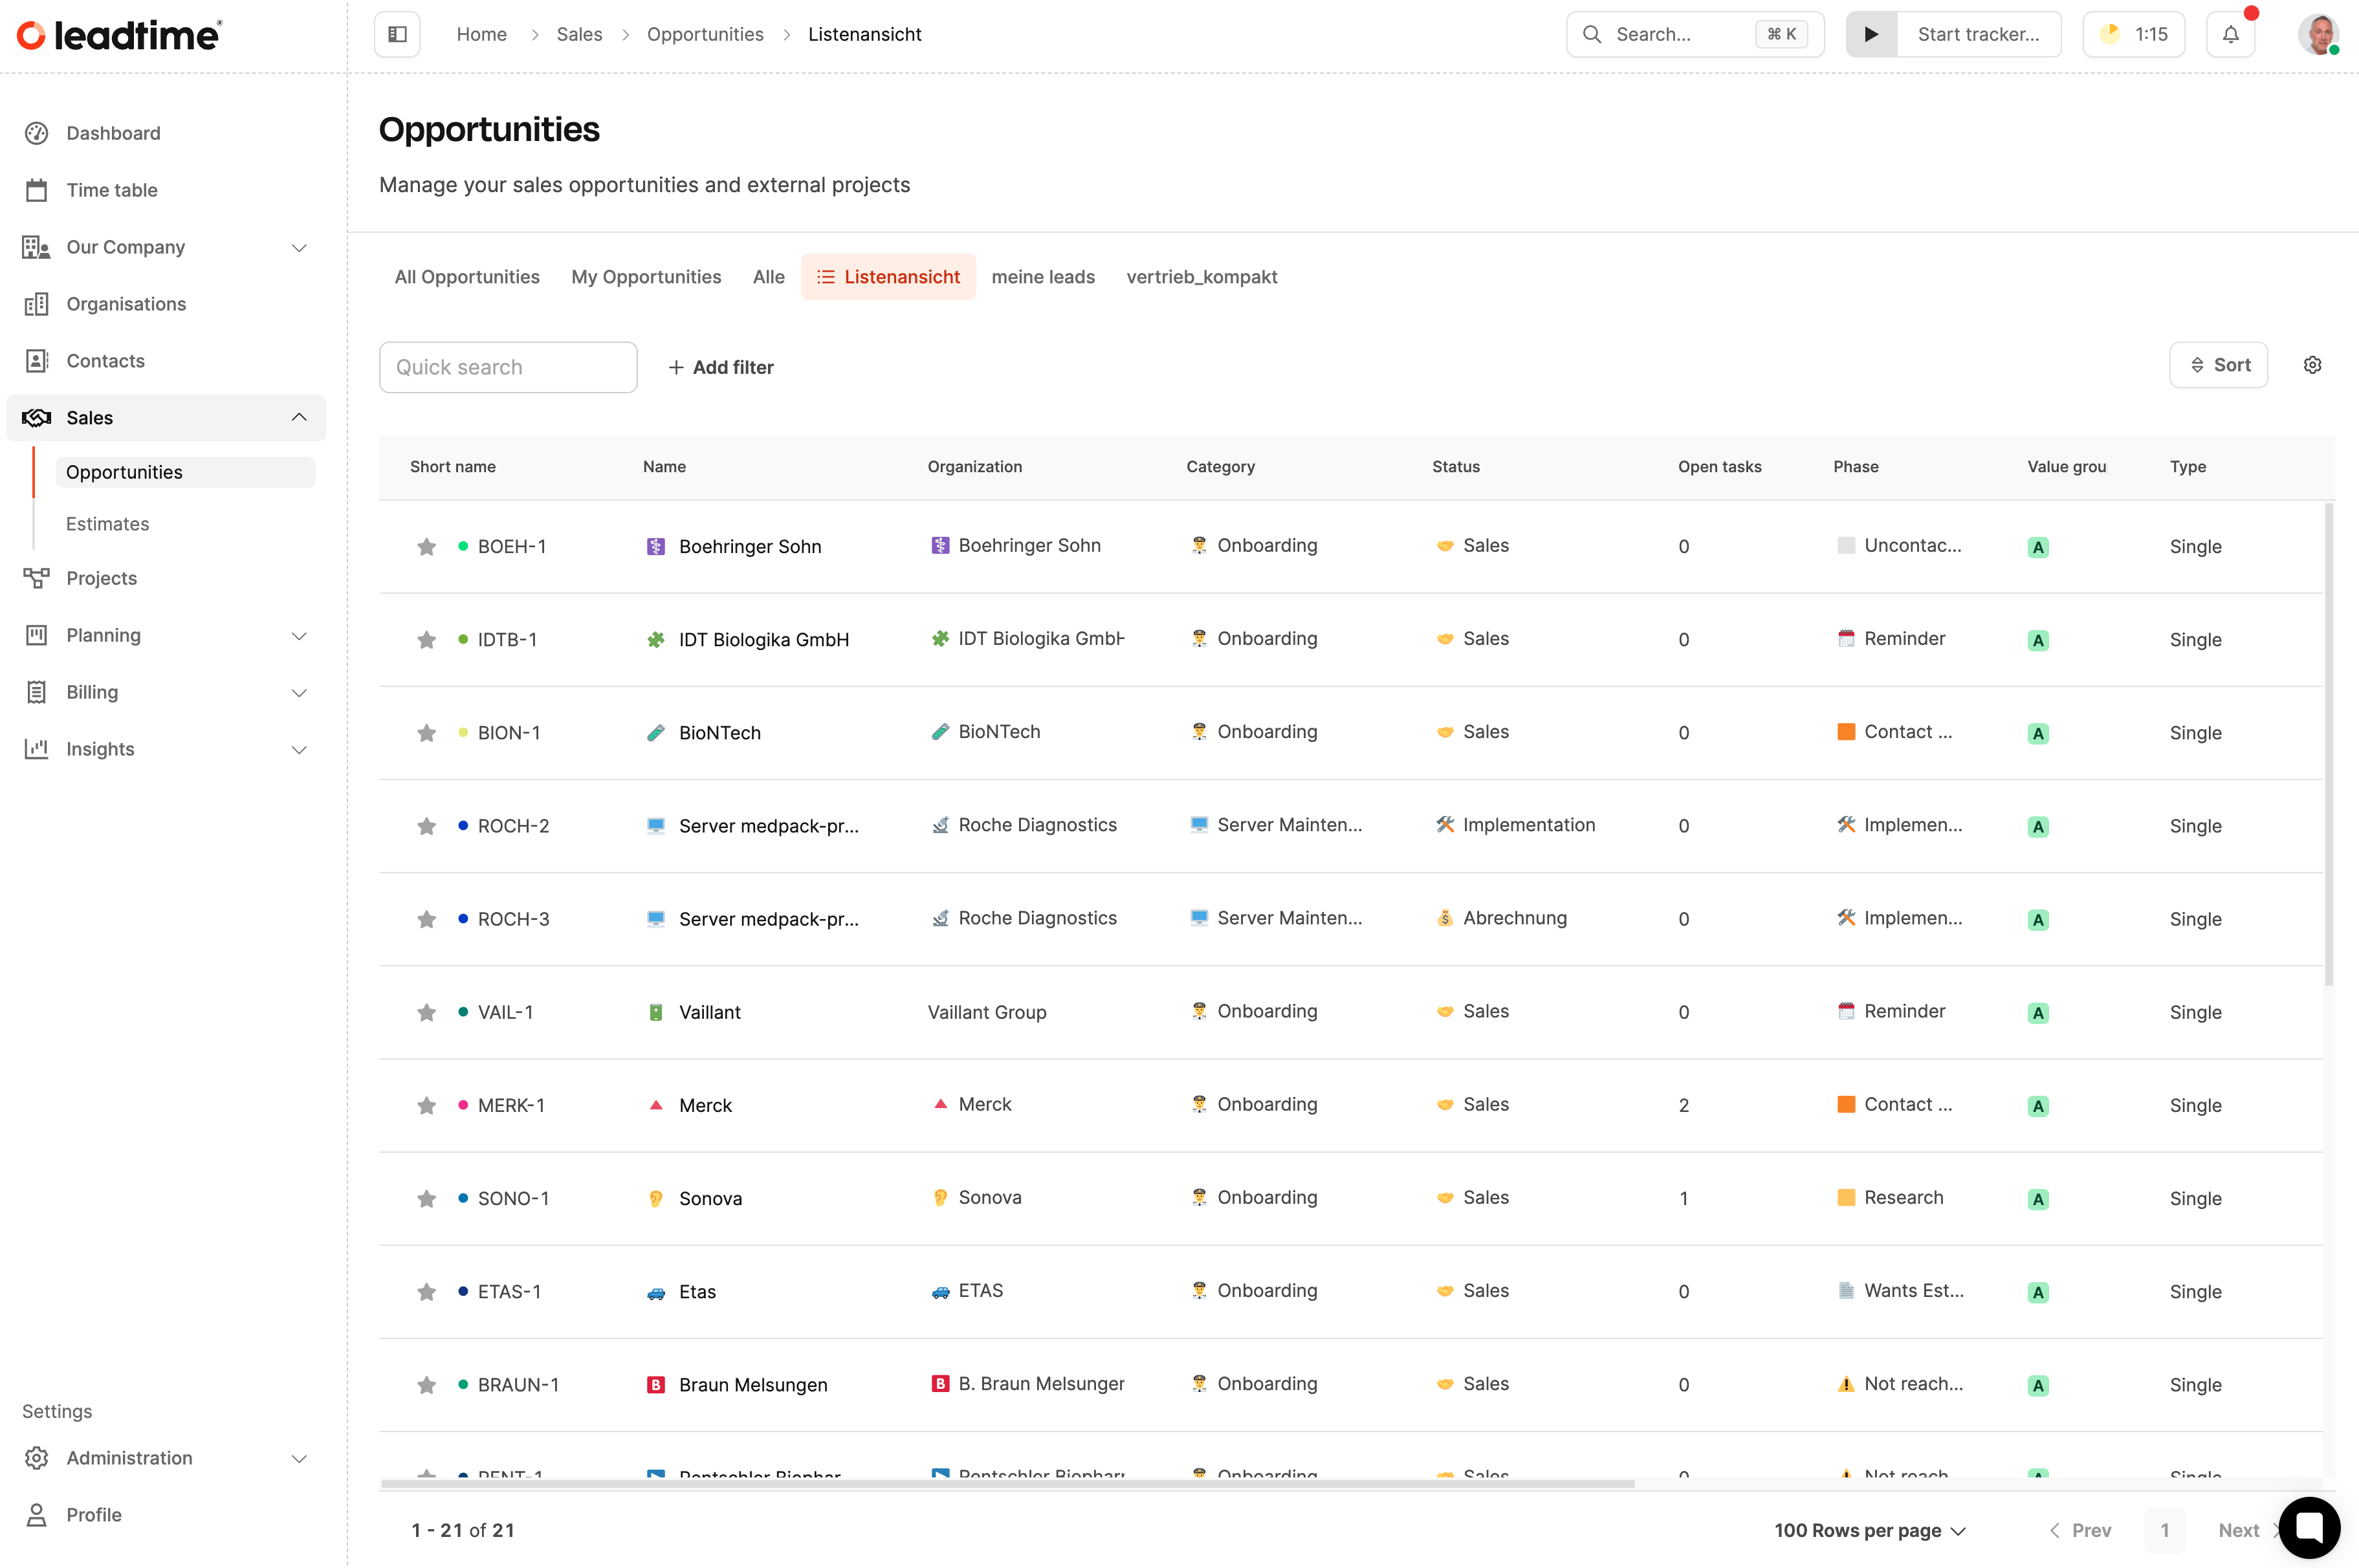
Task: Open the 100 Rows per page dropdown
Action: 1869,1530
